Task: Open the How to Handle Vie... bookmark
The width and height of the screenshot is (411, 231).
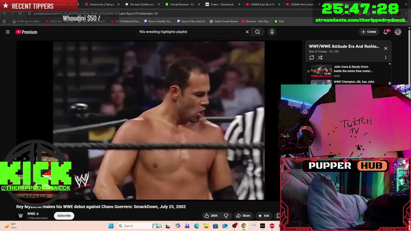Action: 158,21
